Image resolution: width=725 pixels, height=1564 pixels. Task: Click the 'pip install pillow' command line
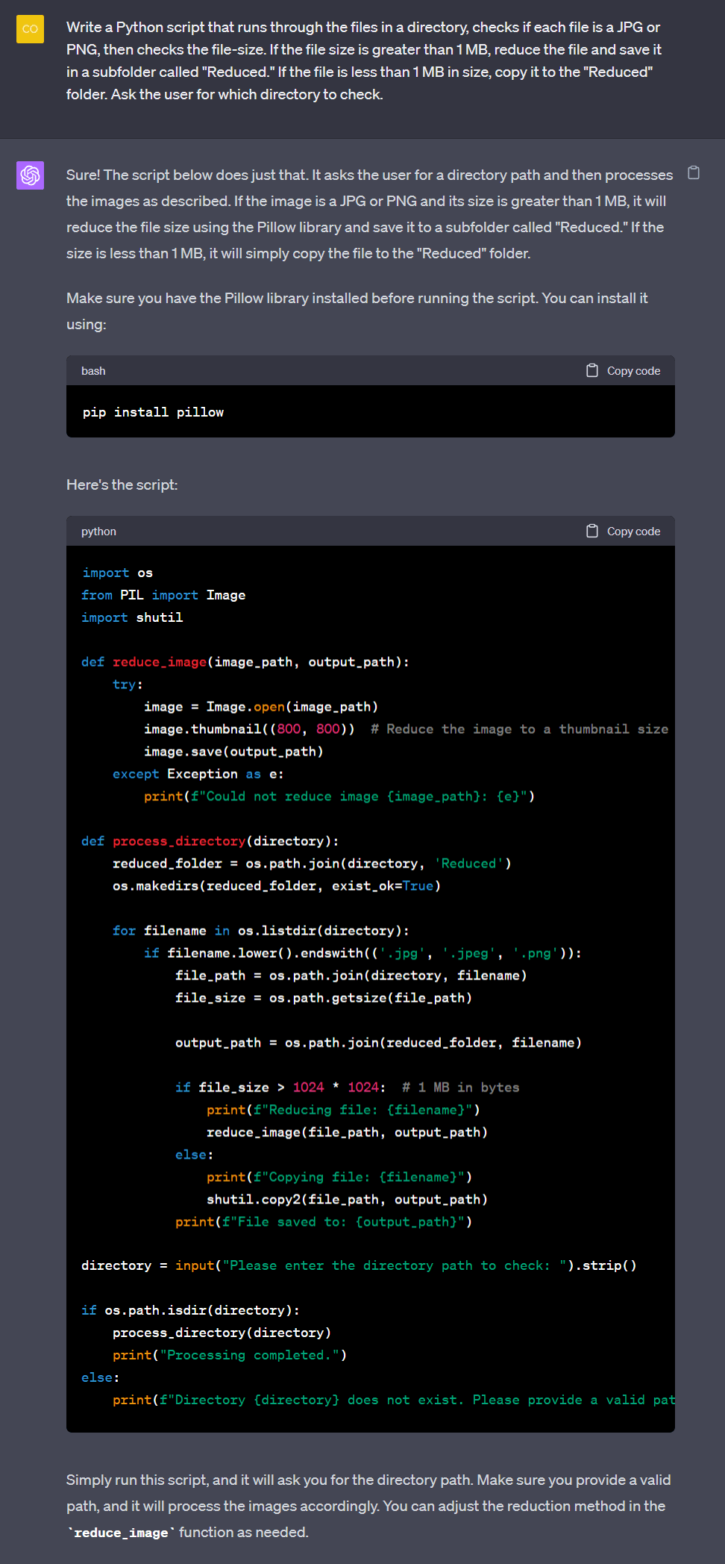tap(153, 412)
